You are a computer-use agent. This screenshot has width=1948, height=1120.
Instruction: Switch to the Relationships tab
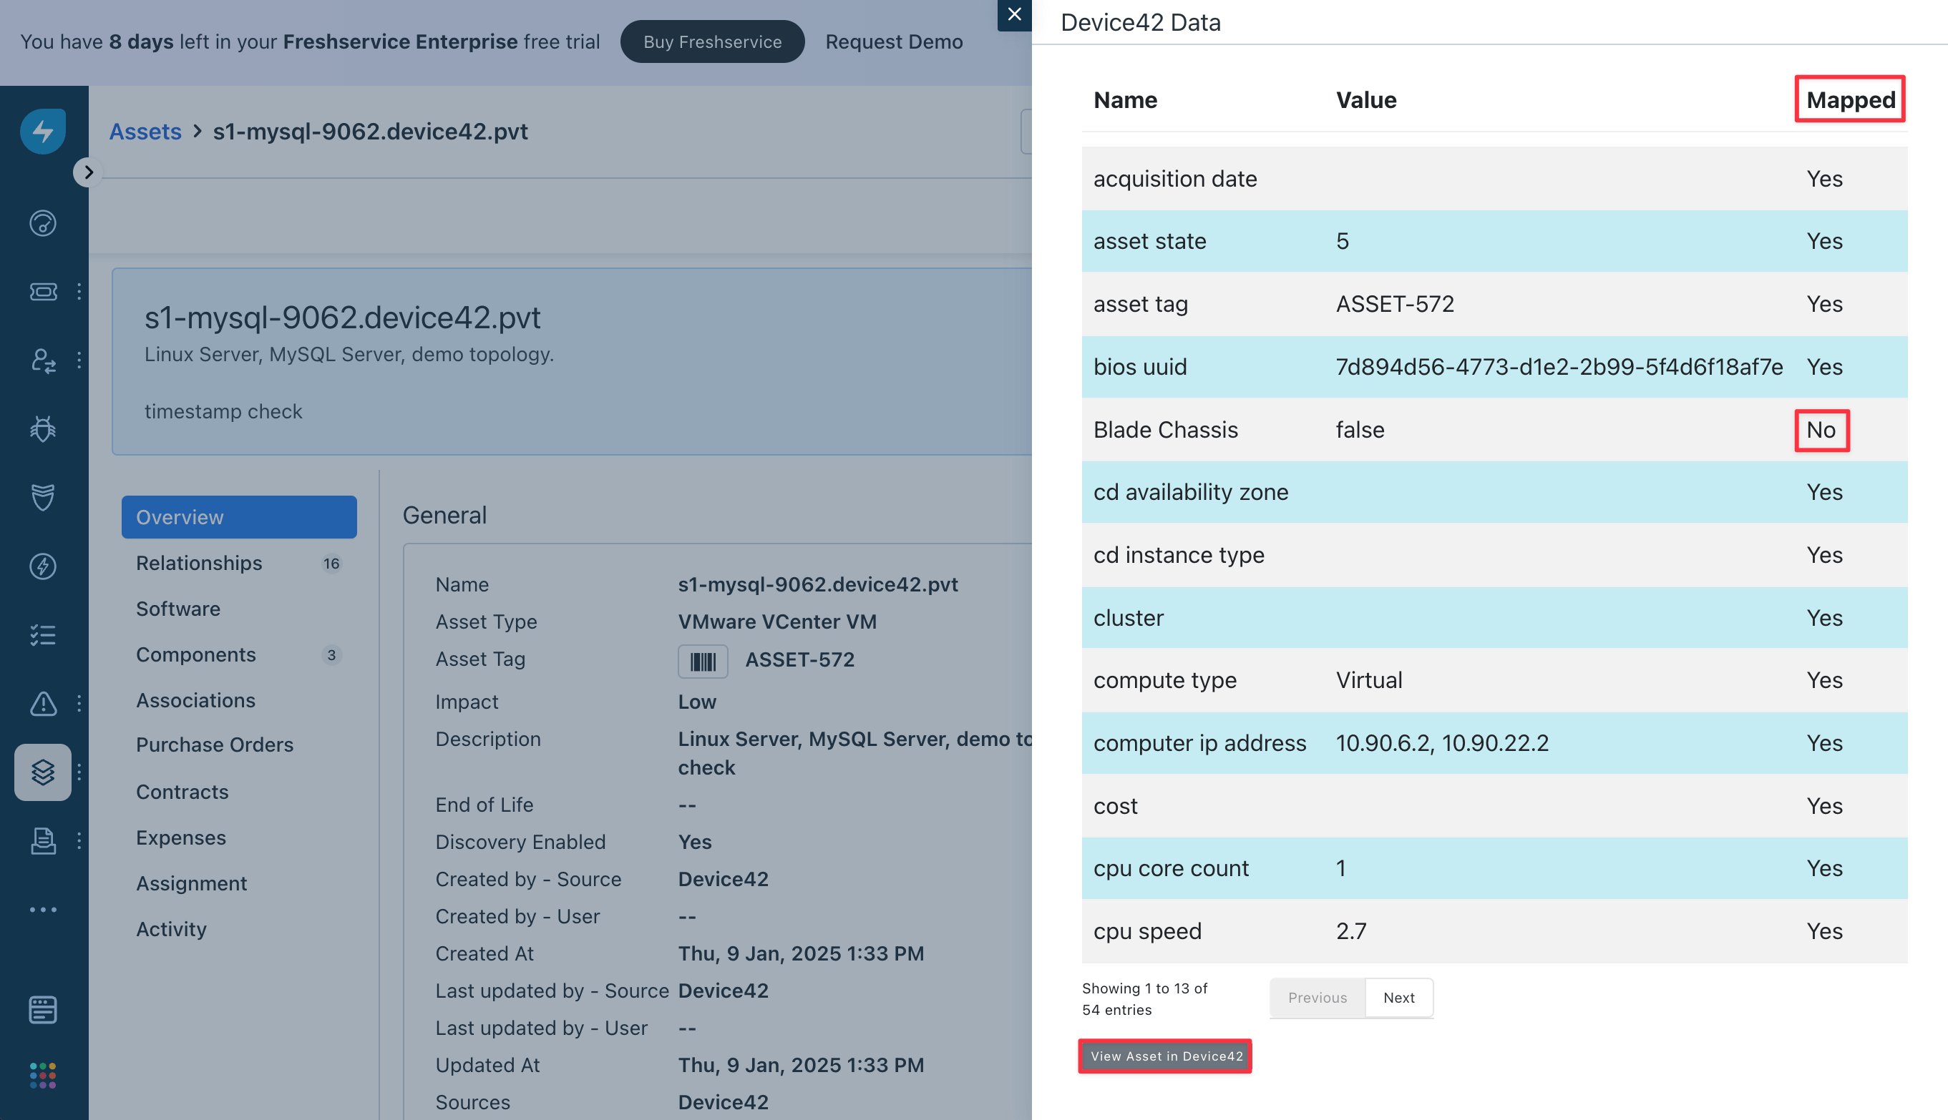click(x=200, y=563)
